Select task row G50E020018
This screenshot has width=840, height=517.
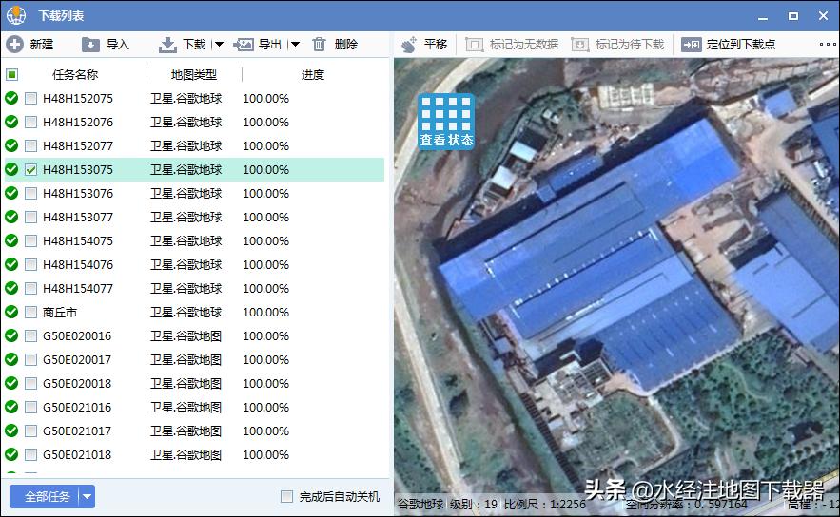coord(194,383)
